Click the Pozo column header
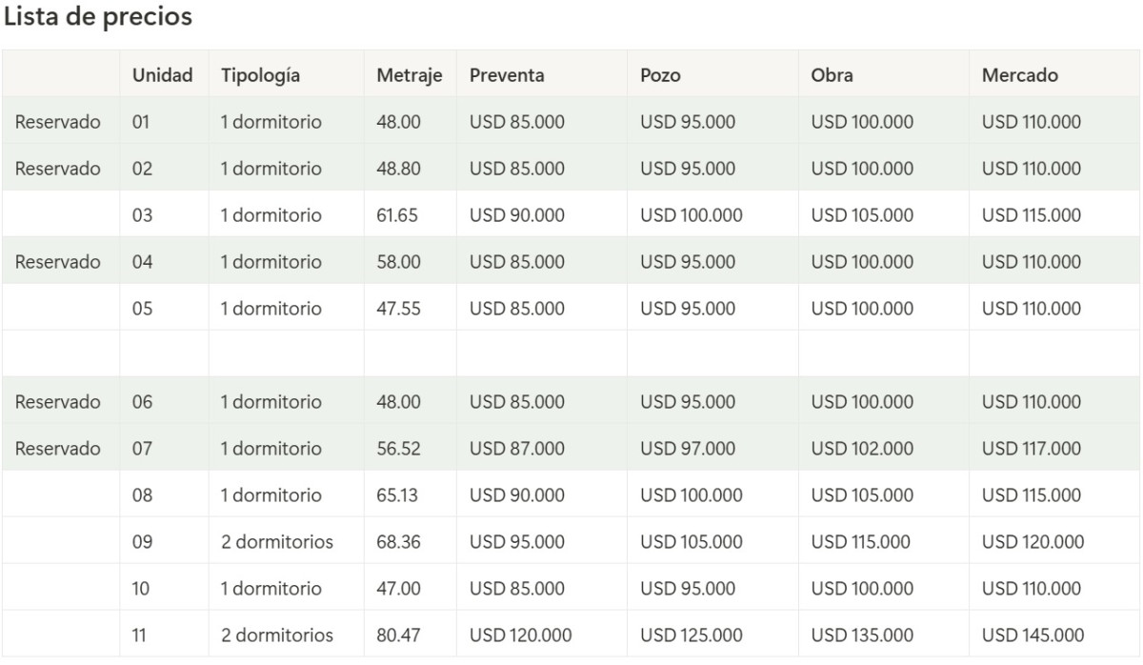The width and height of the screenshot is (1143, 665). point(660,75)
